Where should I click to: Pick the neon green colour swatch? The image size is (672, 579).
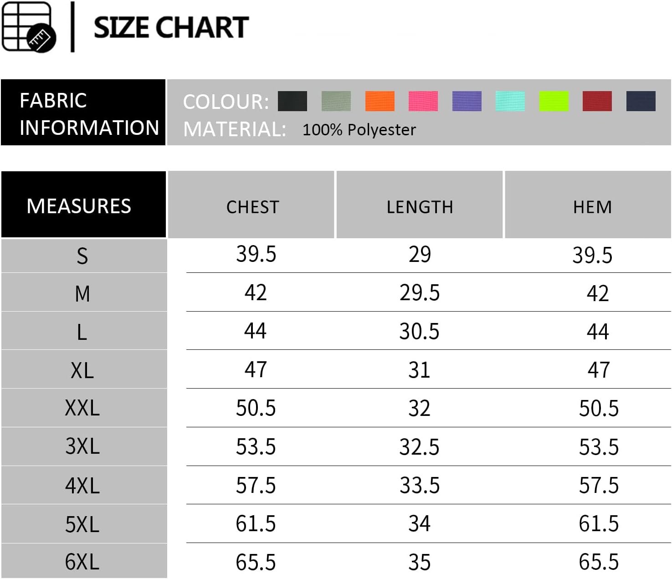[554, 101]
